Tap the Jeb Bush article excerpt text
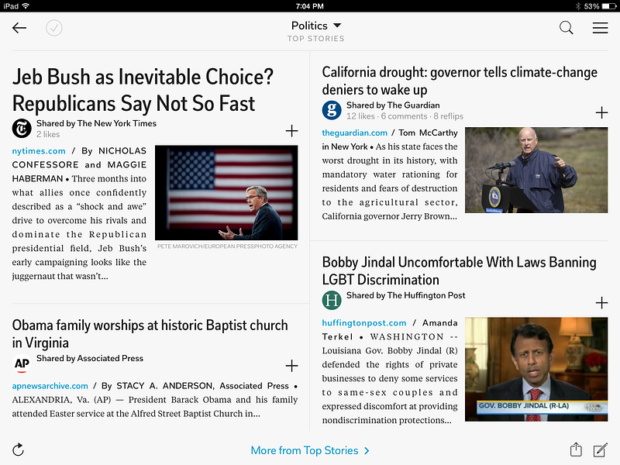This screenshot has width=620, height=465. tap(79, 214)
